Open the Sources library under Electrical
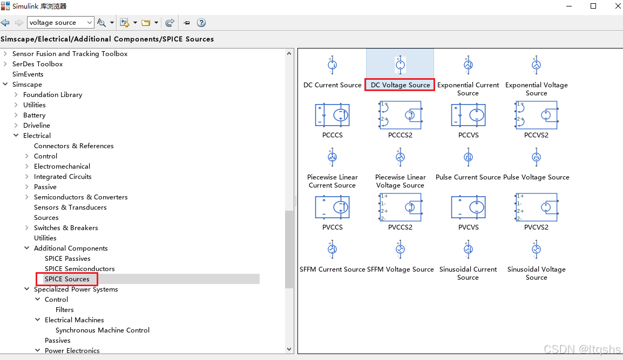Image resolution: width=623 pixels, height=360 pixels. pos(46,218)
